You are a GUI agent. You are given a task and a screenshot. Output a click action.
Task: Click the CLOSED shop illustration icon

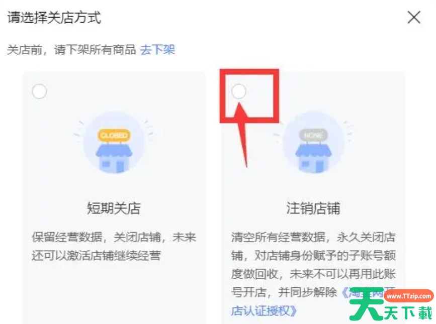coord(114,143)
